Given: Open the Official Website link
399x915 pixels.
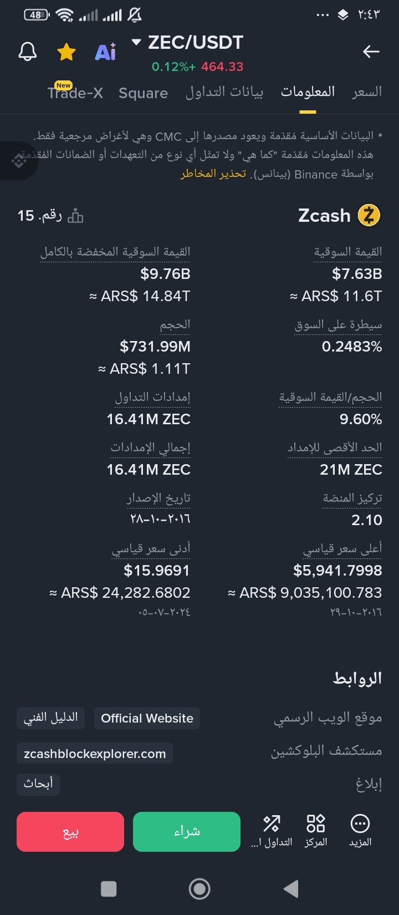Looking at the screenshot, I should click(147, 718).
